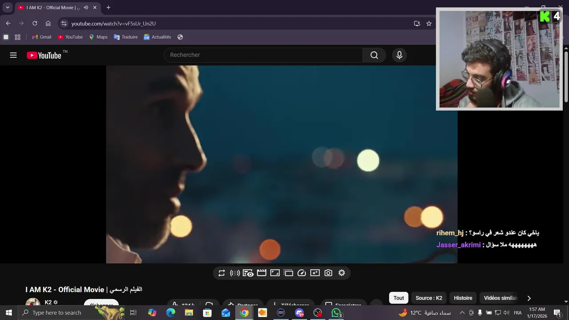Screen dimensions: 569x320
Task: Open the clock showing 1:57 AM
Action: pos(537,313)
